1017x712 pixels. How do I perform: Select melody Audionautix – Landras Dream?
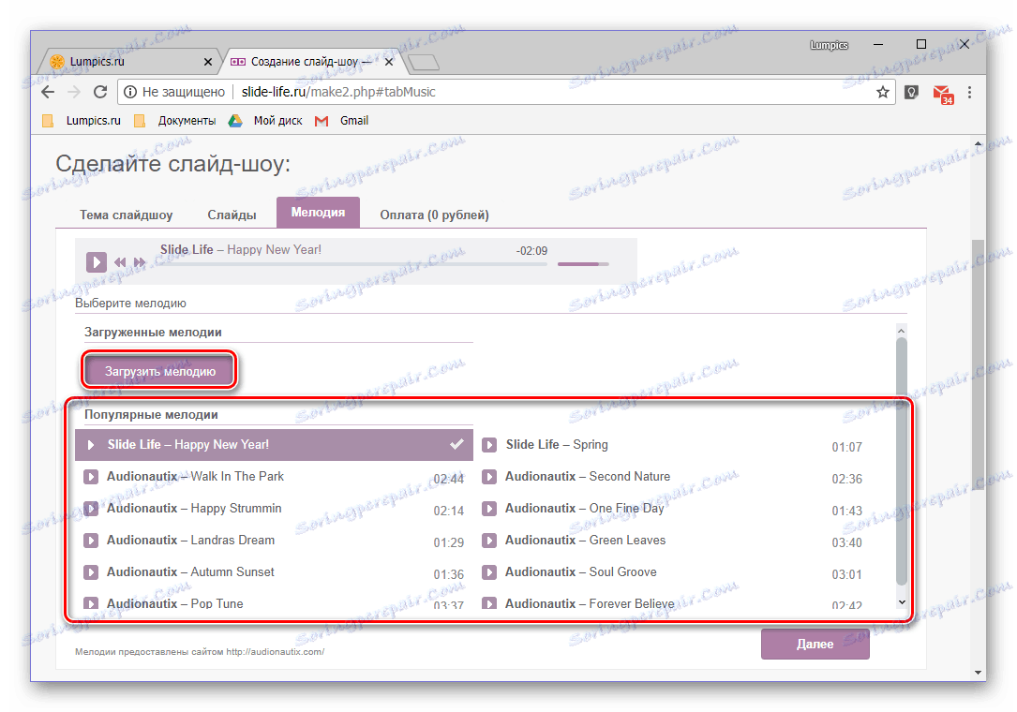(274, 541)
